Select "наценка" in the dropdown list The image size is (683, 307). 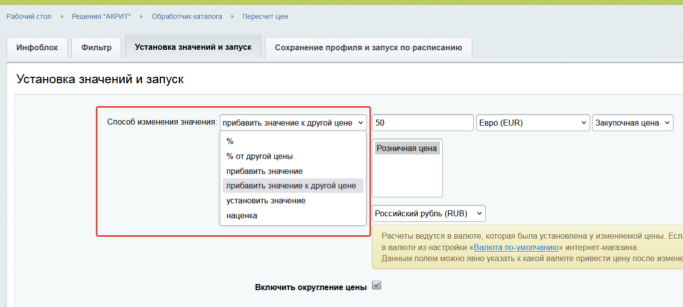click(x=242, y=216)
